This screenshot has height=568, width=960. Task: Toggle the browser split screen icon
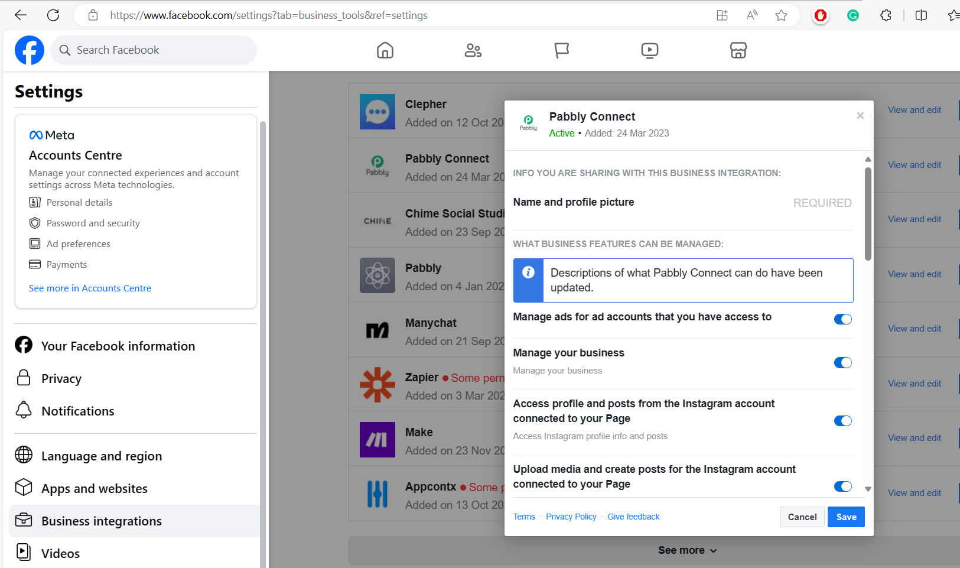(921, 15)
